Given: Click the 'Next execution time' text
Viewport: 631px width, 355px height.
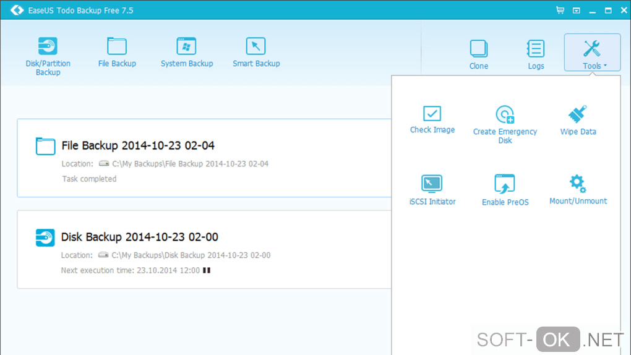Looking at the screenshot, I should click(131, 270).
